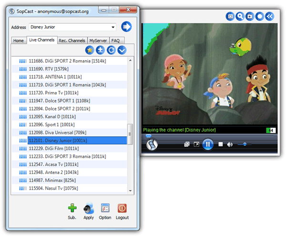The height and width of the screenshot is (236, 286).
Task: Select channel 111720. Prima Tv
Action: 69,93
